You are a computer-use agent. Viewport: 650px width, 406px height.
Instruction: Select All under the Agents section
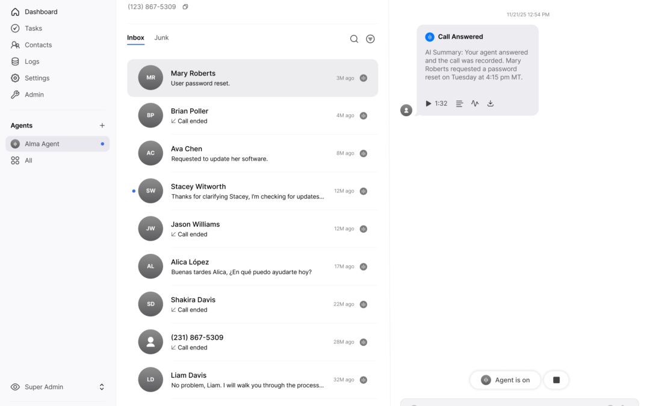(x=28, y=161)
